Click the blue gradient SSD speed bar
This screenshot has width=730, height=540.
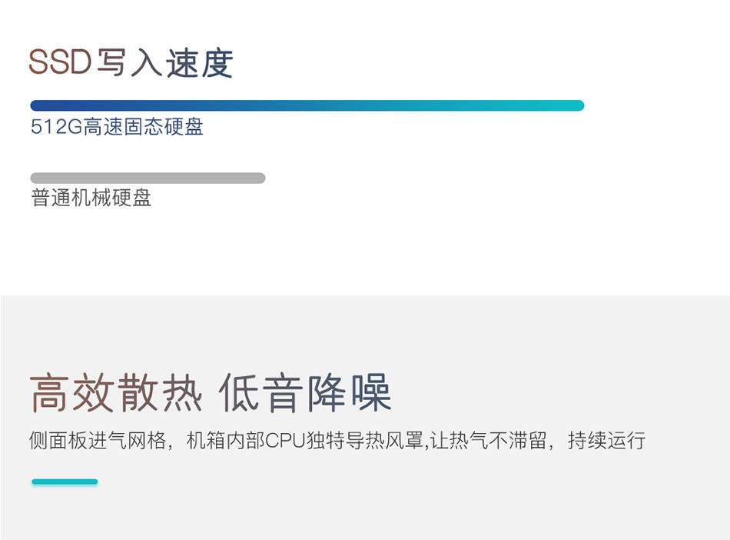click(307, 105)
